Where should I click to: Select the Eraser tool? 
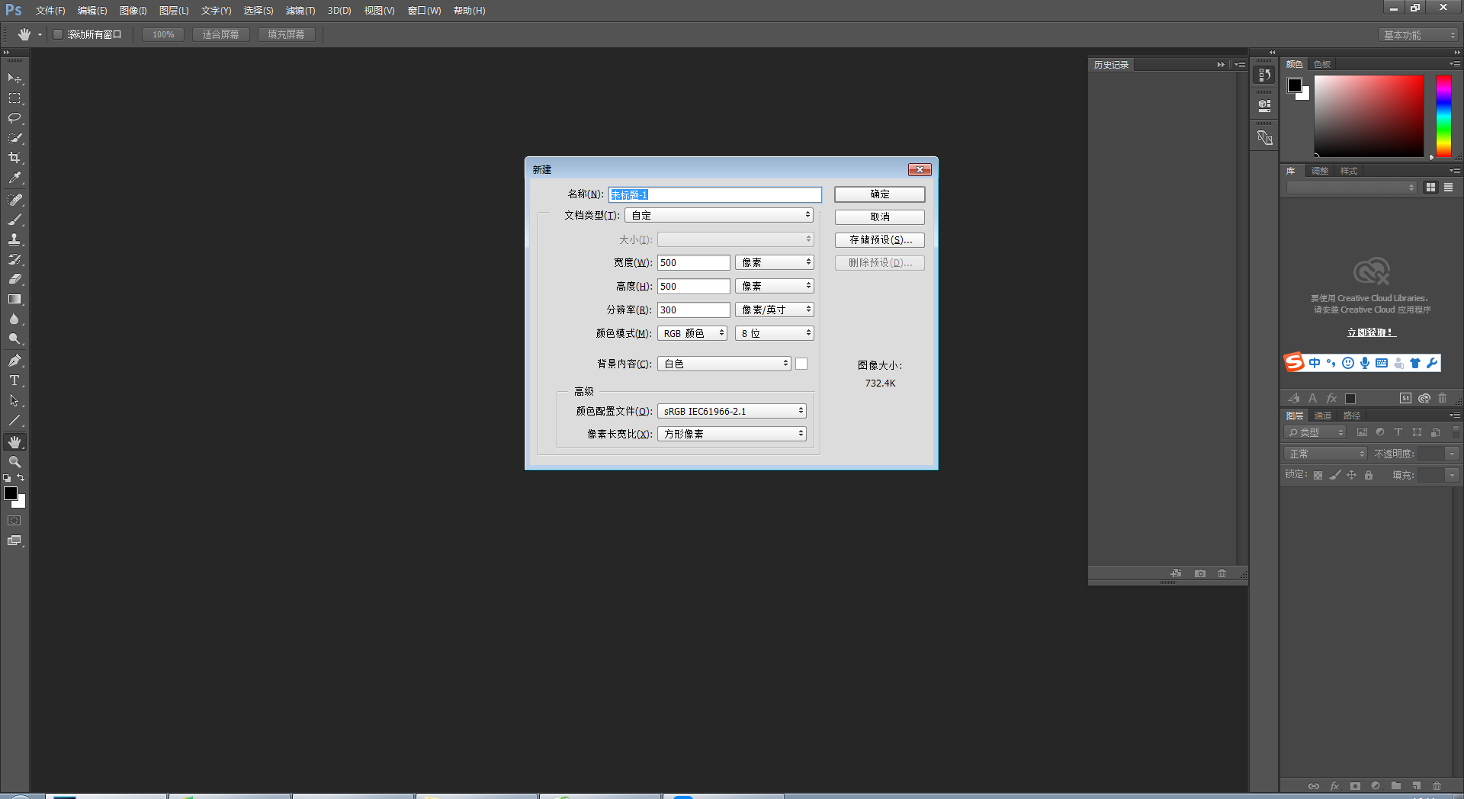click(x=14, y=279)
